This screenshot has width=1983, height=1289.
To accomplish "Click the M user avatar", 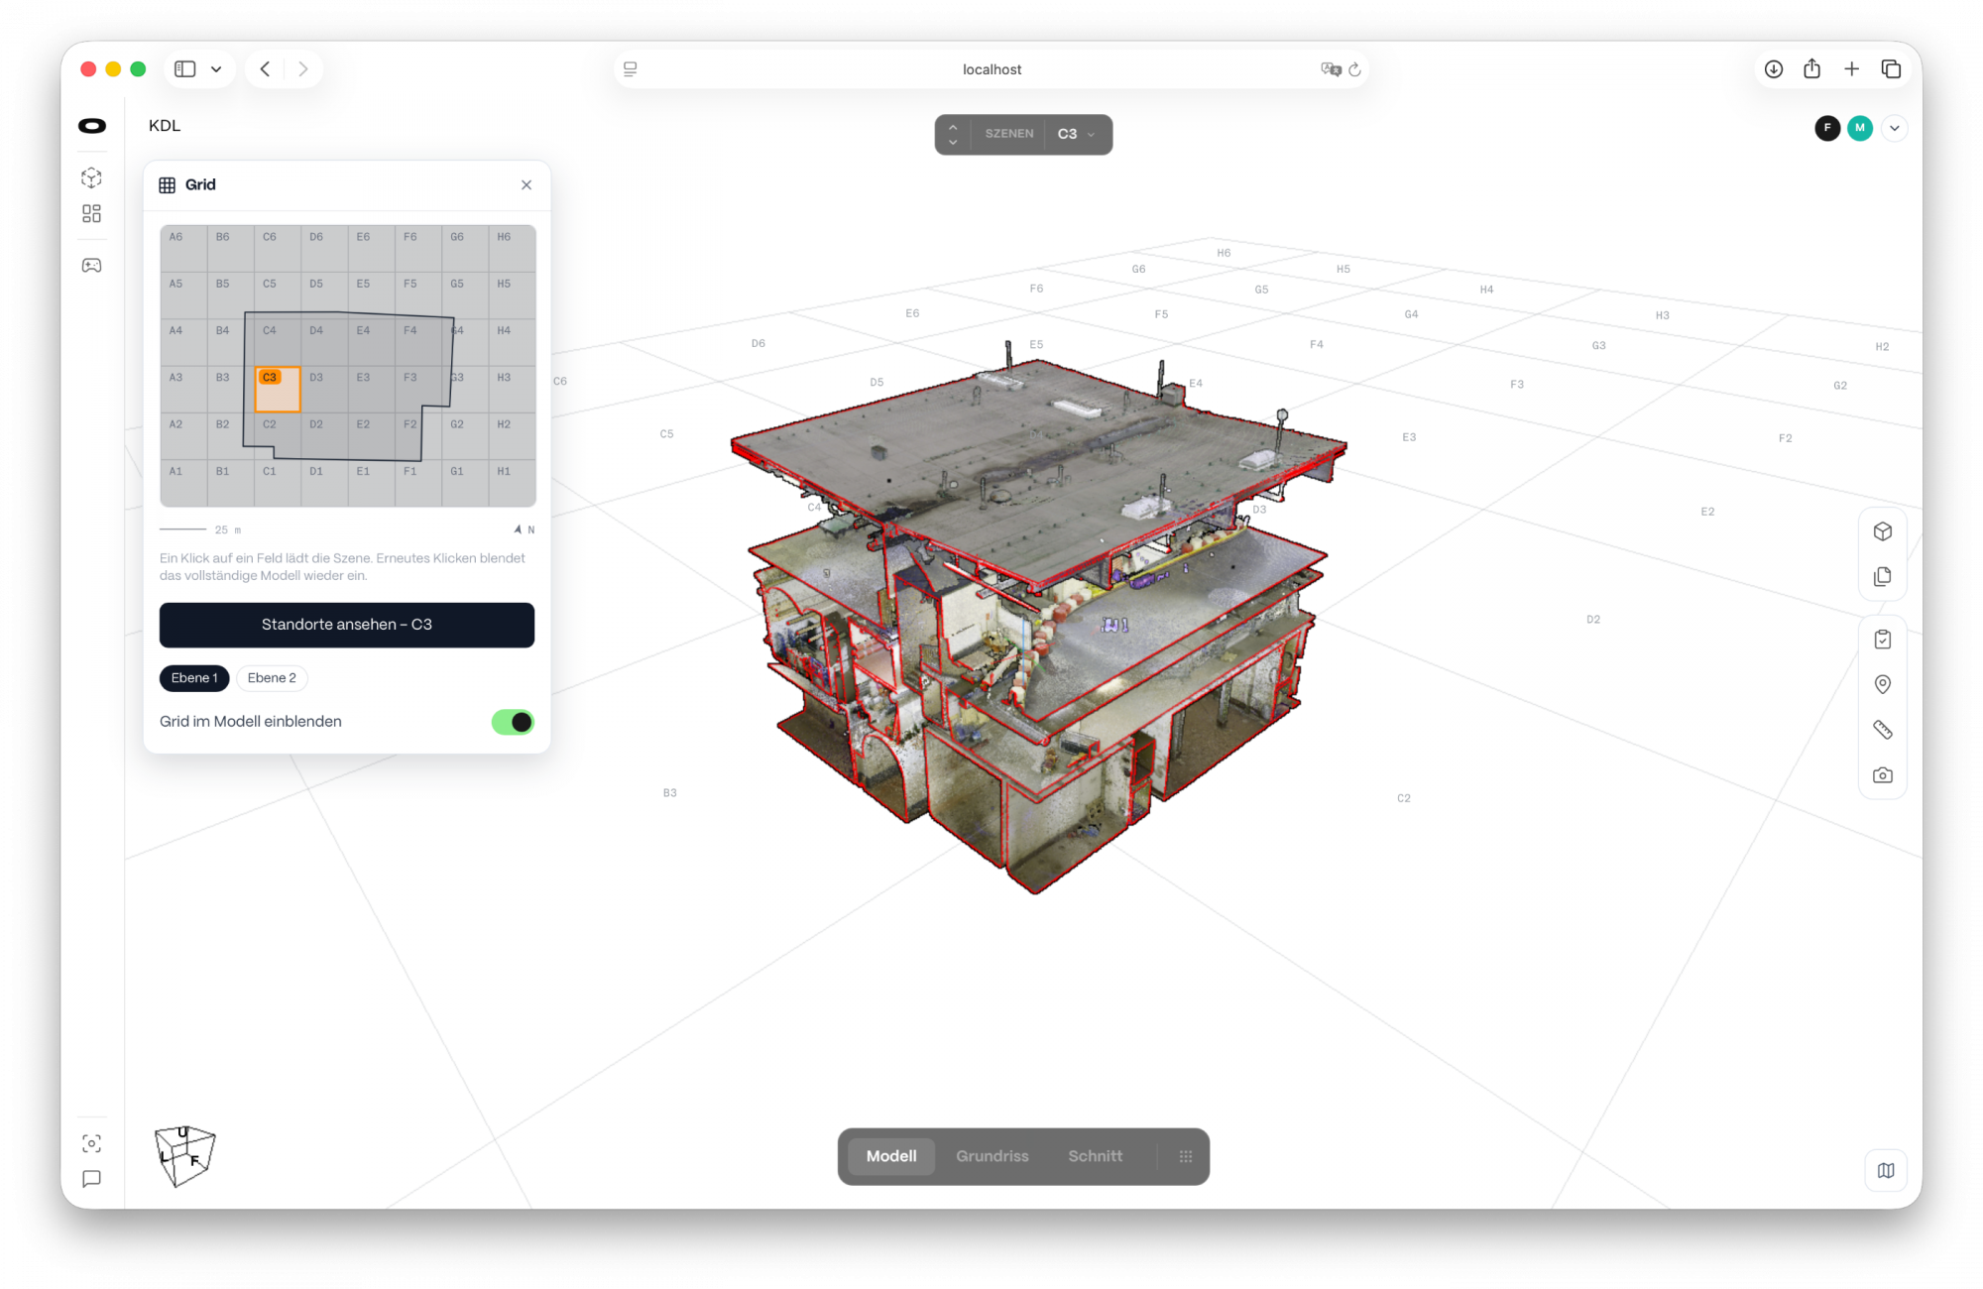I will pyautogui.click(x=1860, y=128).
